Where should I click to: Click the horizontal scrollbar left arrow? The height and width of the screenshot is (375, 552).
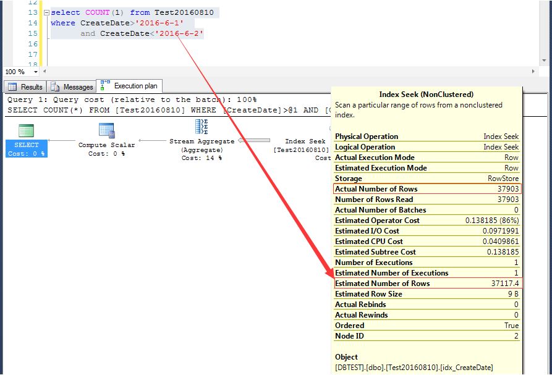click(x=45, y=72)
